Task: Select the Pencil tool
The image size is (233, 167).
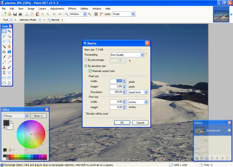Action: tap(4, 62)
